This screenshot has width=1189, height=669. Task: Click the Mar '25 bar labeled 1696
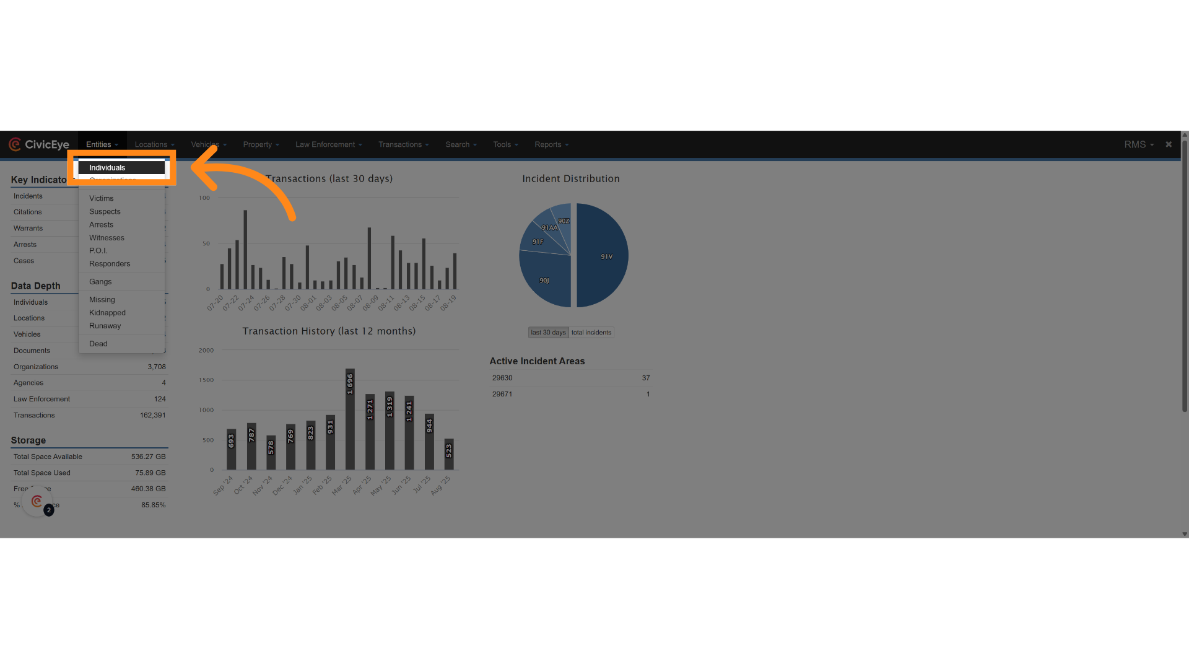(350, 421)
